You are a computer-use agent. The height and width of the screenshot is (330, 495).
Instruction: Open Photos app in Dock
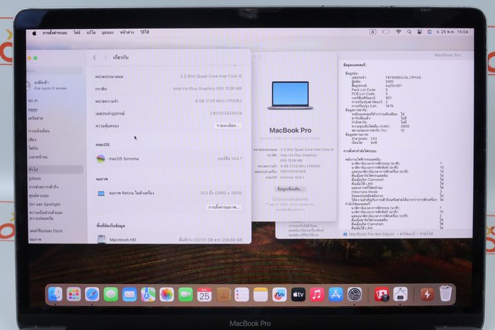pyautogui.click(x=167, y=294)
